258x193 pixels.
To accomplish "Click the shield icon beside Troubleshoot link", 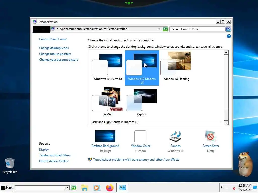I will pos(90,159).
